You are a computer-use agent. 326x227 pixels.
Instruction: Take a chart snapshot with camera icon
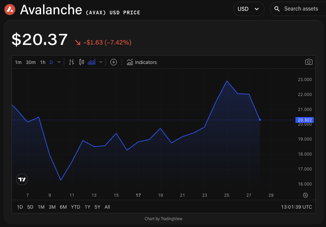[x=309, y=62]
